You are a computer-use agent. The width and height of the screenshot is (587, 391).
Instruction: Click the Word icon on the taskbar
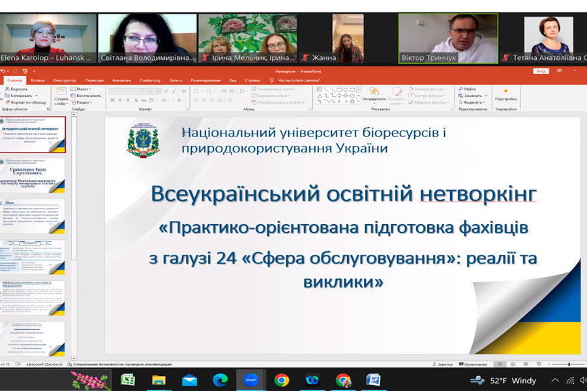tap(373, 379)
